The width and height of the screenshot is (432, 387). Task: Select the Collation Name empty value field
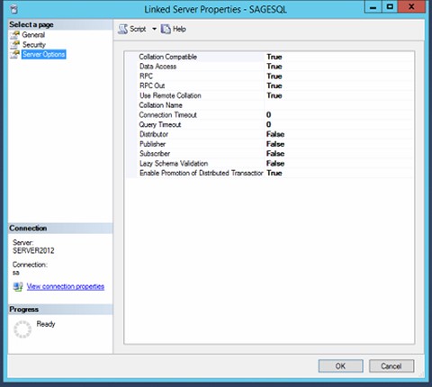339,105
